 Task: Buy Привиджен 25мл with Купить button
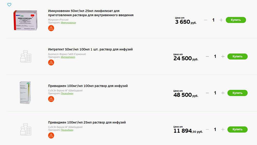pyautogui.click(x=237, y=129)
